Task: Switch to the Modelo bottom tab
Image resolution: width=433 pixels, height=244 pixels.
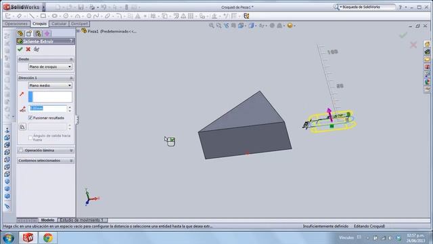Action: [47, 220]
